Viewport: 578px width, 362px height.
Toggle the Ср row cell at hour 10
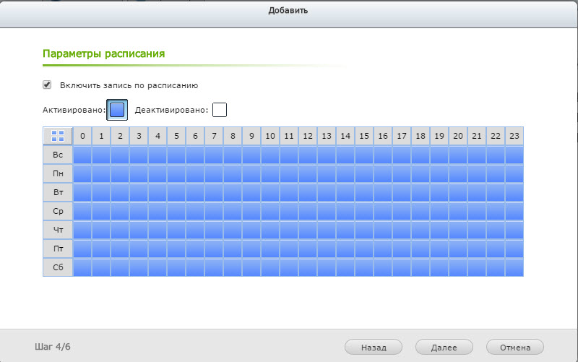270,211
